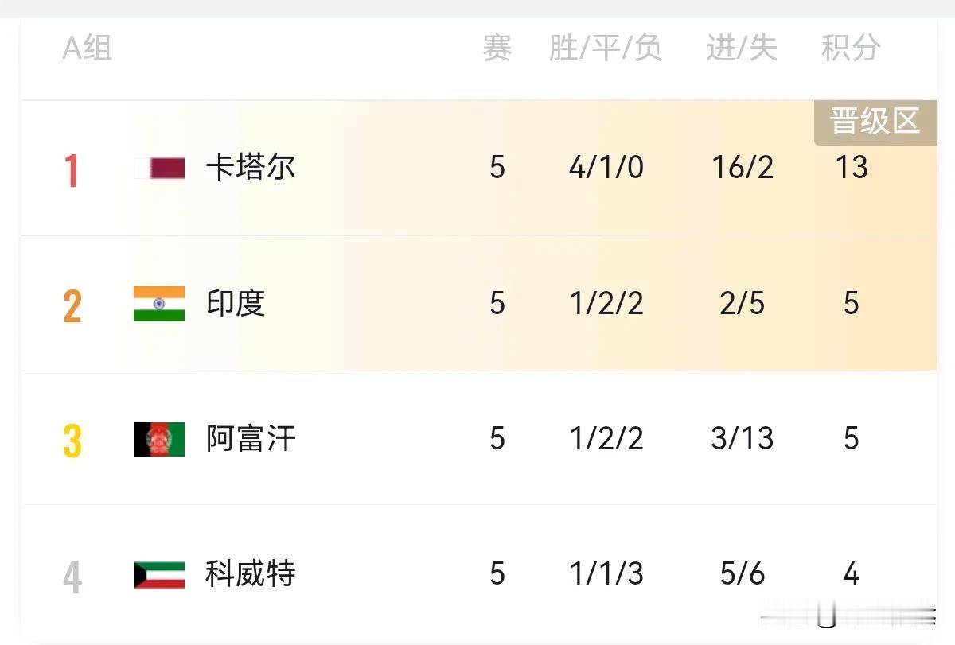Open the 科威特 team name
Screen dimensions: 955x645
point(251,574)
